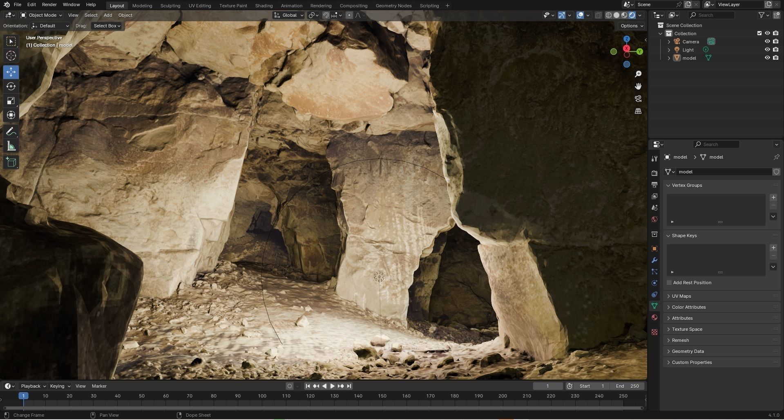The image size is (784, 420).
Task: Switch to Shading workspace tab
Action: pyautogui.click(x=264, y=6)
